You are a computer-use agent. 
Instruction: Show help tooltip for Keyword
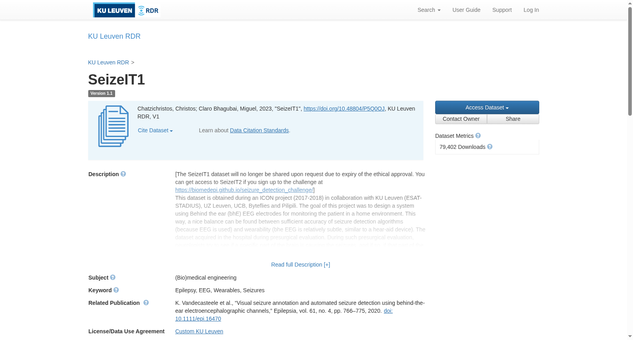pos(116,290)
